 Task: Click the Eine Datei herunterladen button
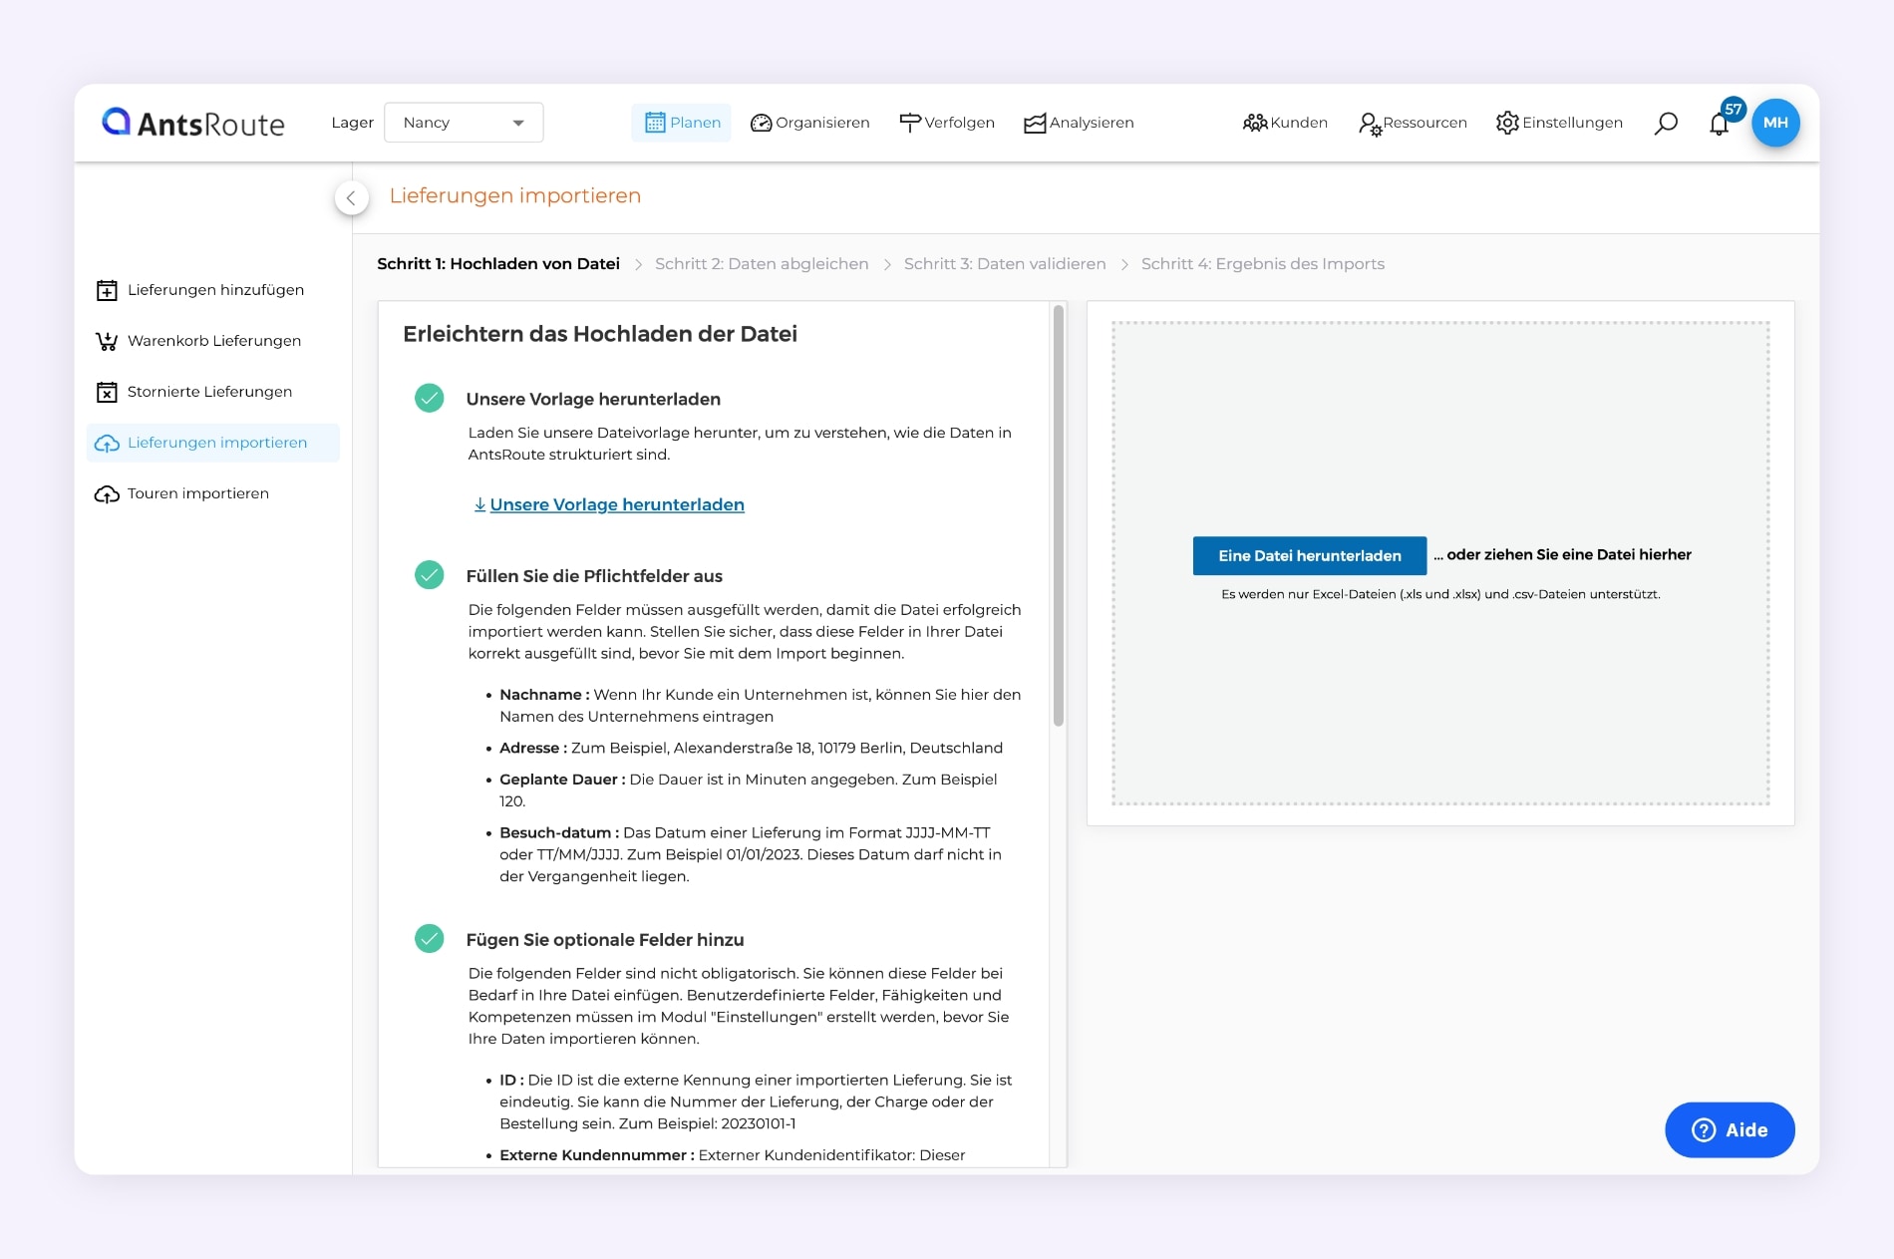coord(1309,555)
